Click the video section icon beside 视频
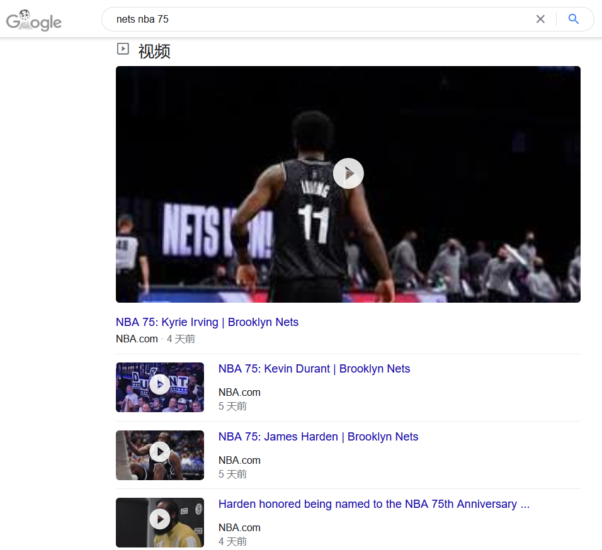The width and height of the screenshot is (602, 550). coord(123,49)
